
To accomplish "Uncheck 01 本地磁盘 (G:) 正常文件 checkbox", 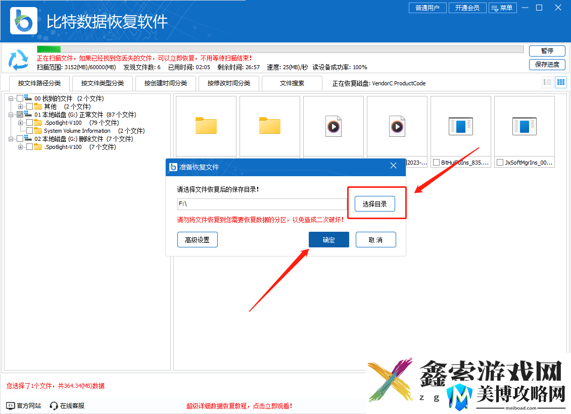I will coord(20,114).
